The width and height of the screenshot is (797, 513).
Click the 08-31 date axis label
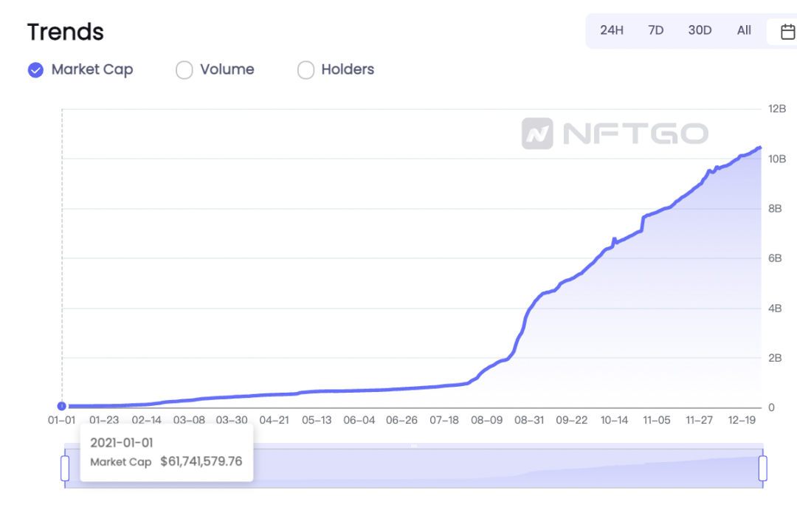click(529, 421)
